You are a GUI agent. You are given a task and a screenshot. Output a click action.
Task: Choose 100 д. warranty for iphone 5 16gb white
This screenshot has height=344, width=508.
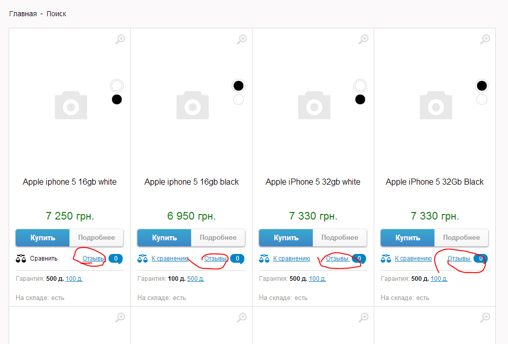pyautogui.click(x=74, y=279)
